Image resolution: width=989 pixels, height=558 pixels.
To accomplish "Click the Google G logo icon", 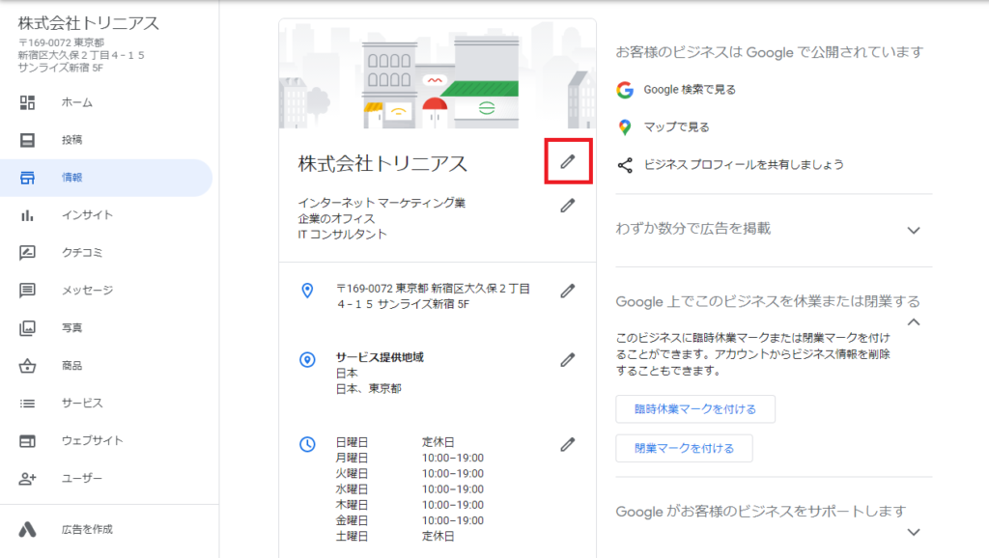I will [x=625, y=90].
